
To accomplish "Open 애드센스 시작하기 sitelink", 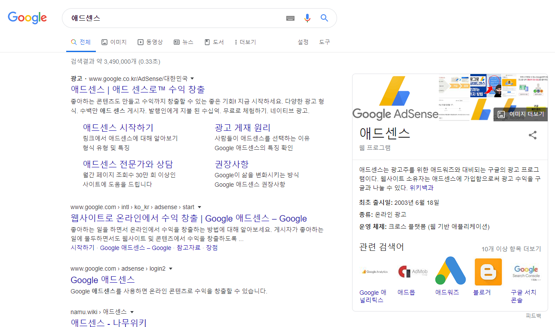I will [118, 128].
